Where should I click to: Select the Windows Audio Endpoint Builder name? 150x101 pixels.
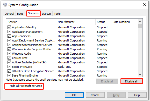[32, 49]
